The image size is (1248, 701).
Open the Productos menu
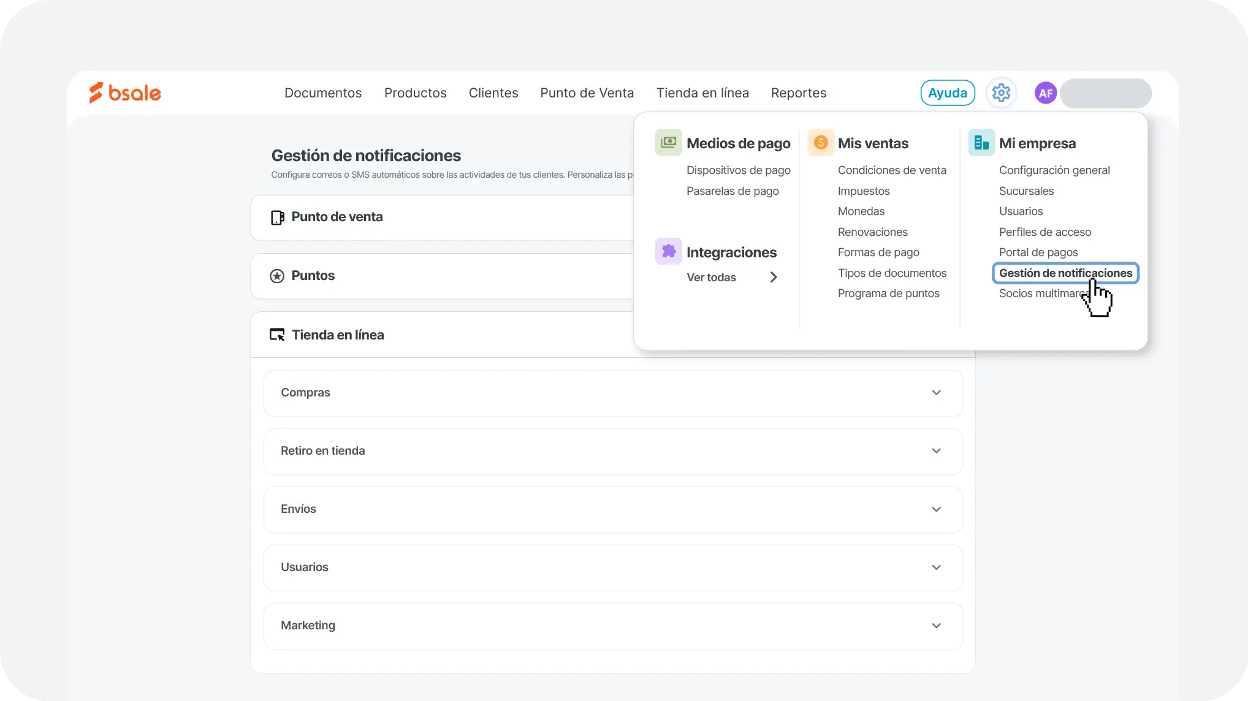[416, 93]
